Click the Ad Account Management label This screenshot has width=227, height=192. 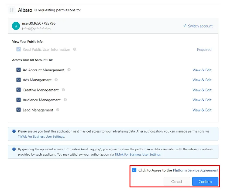(x=43, y=70)
